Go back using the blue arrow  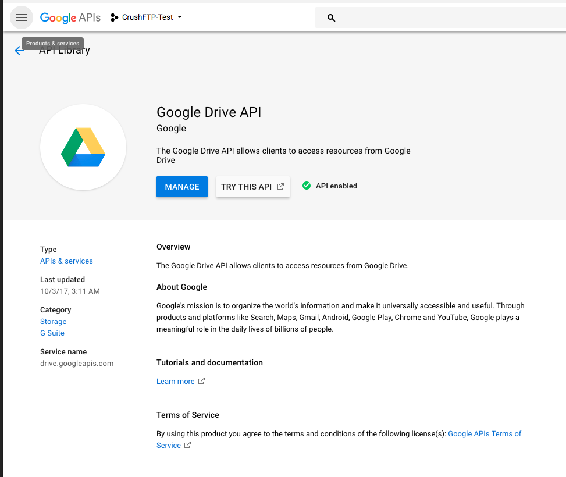[19, 51]
